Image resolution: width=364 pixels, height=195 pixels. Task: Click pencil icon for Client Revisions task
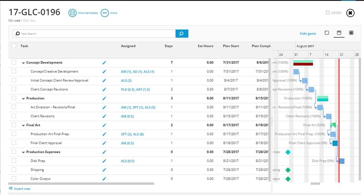pos(104,116)
